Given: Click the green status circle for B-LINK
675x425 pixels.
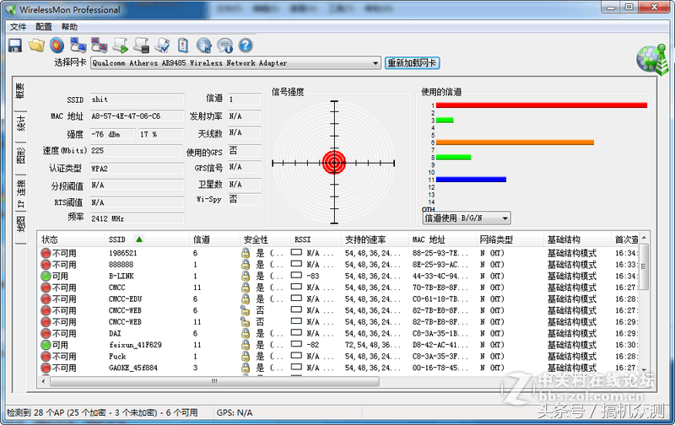Looking at the screenshot, I should point(46,276).
